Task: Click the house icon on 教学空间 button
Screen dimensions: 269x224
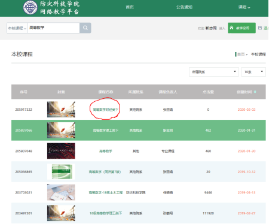Action: 231,28
